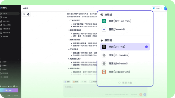Click the Win download link
The width and height of the screenshot is (175, 98).
(16, 86)
